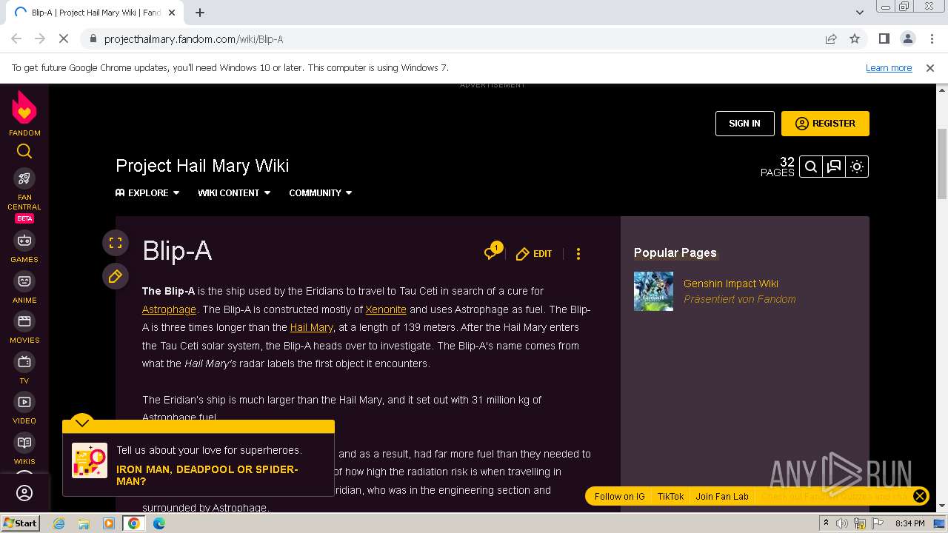Screen dimensions: 948x533
Task: Open the Wikis sidebar icon
Action: [24, 443]
